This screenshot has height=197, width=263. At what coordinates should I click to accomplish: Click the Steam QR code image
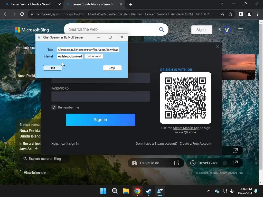click(x=186, y=98)
